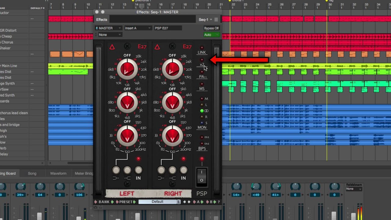Click the mixer pan value field showing 29>
391x220 pixels.
pyautogui.click(x=20, y=195)
